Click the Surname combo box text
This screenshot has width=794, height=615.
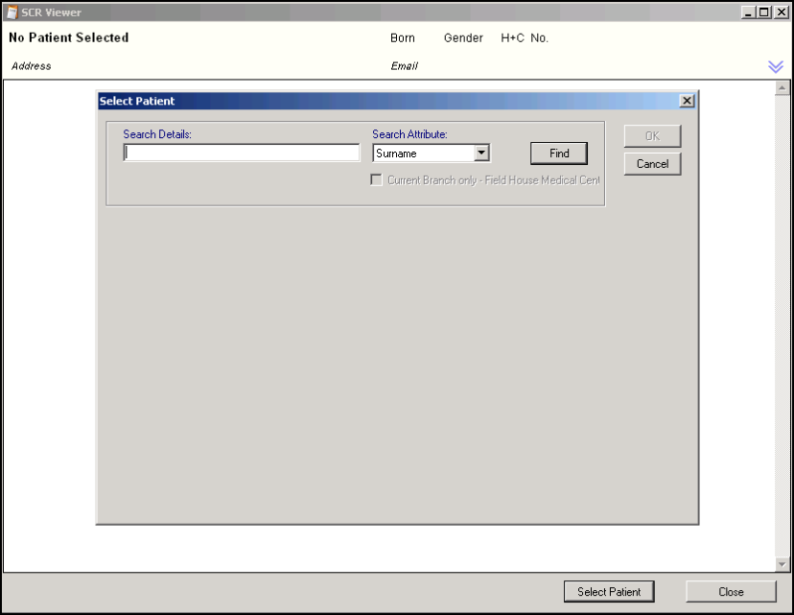(422, 154)
